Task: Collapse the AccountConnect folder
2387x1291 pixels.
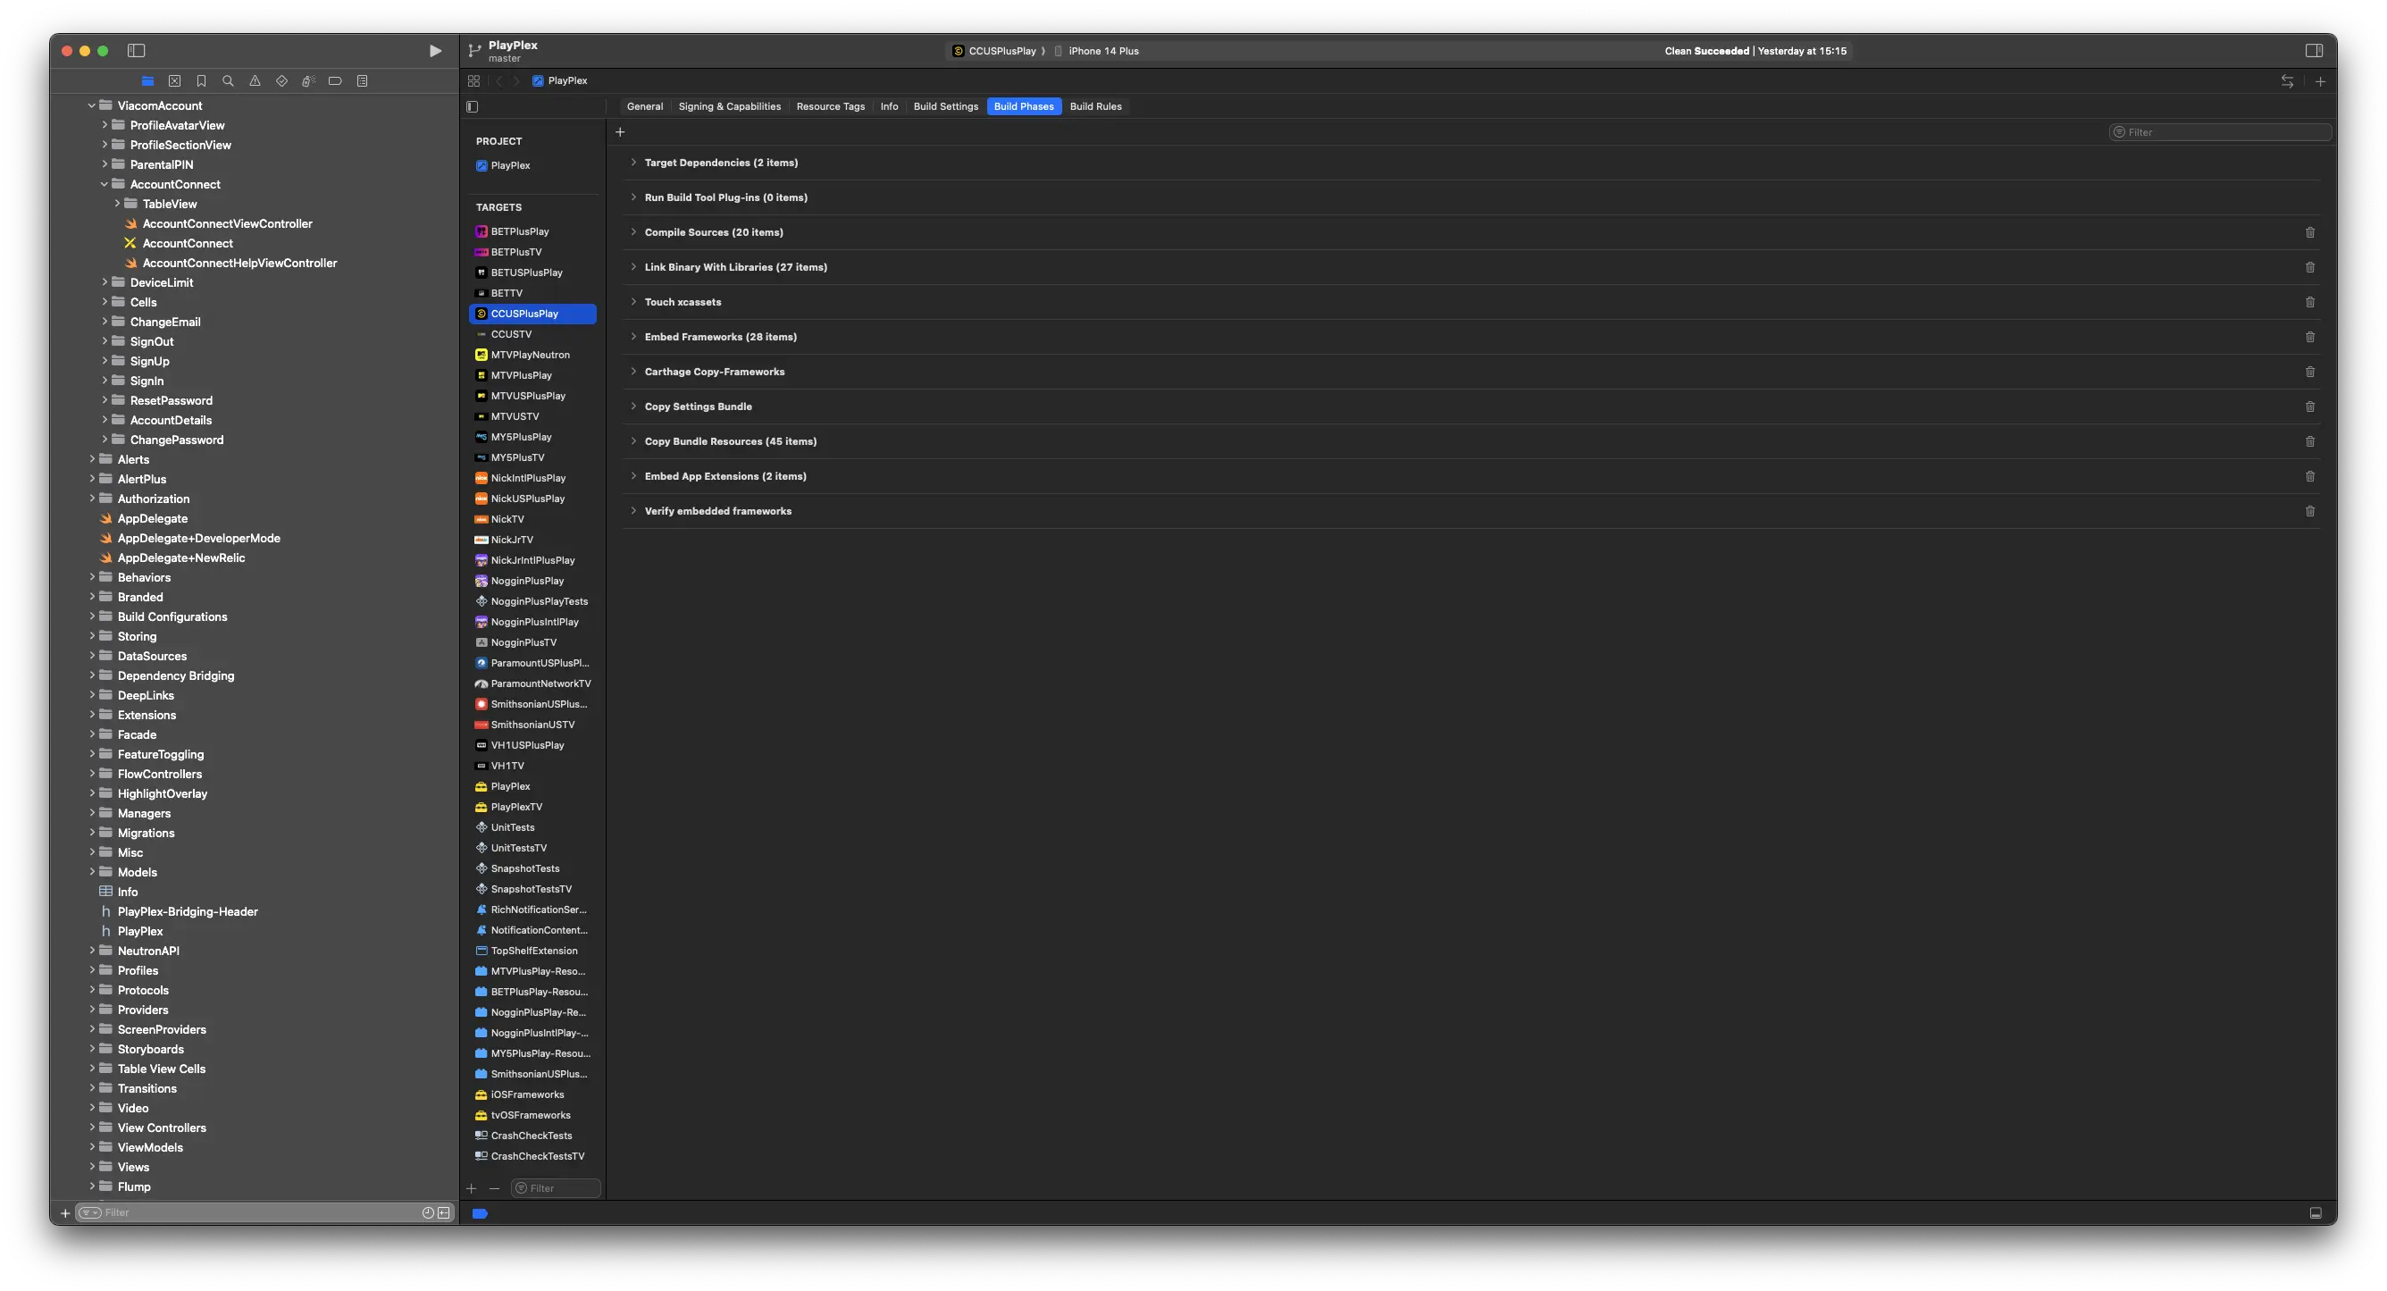Action: 104,183
